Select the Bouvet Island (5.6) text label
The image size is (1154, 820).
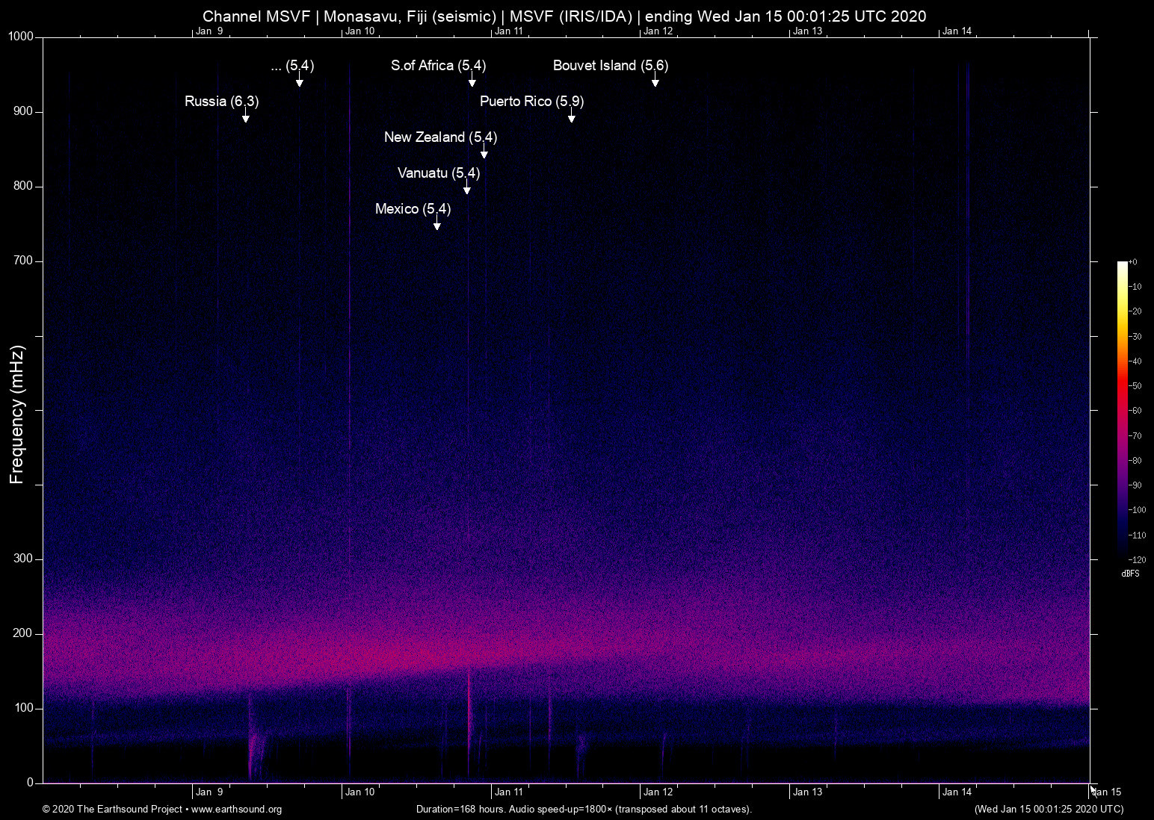click(x=610, y=66)
